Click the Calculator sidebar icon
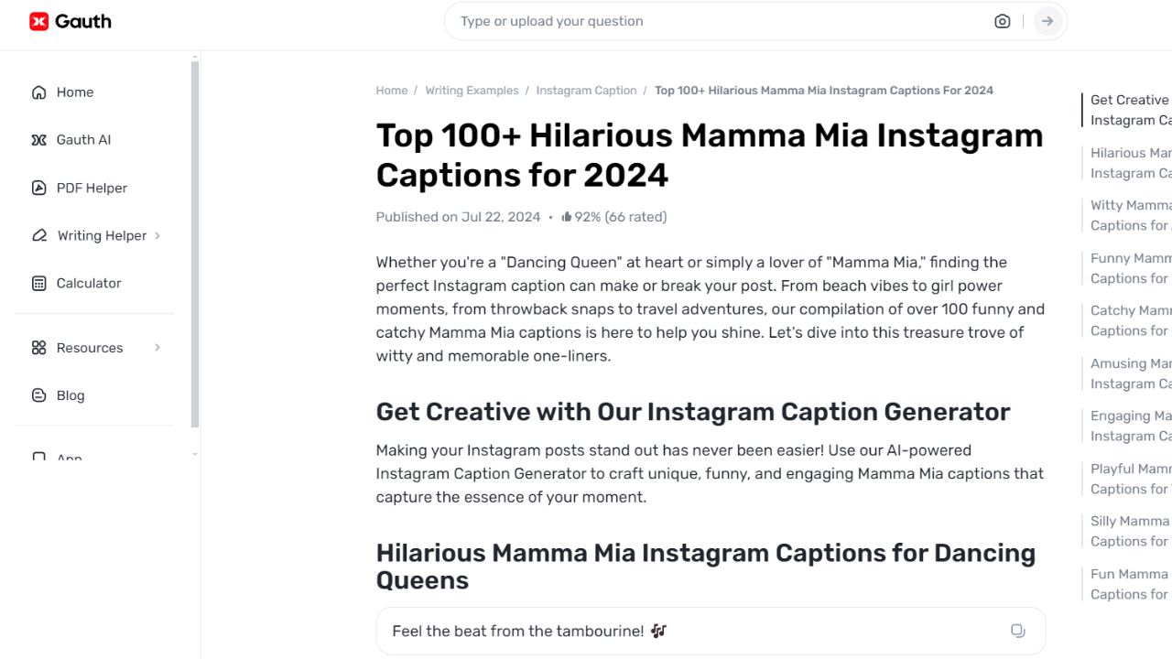This screenshot has width=1172, height=659. tap(38, 283)
